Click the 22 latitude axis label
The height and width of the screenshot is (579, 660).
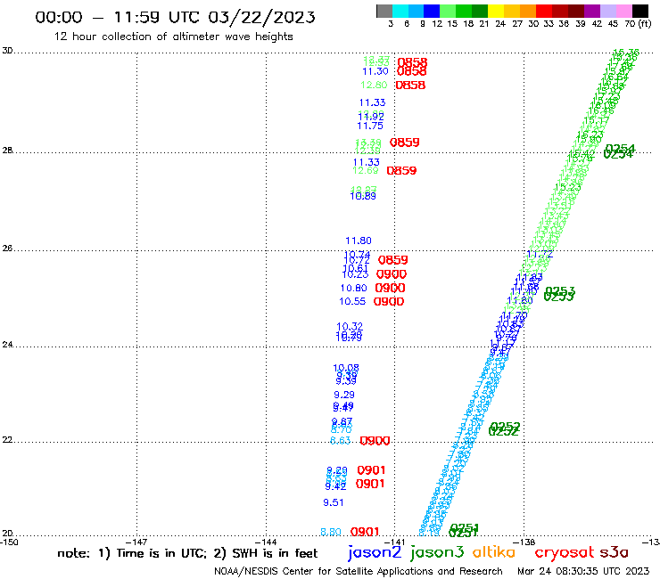point(7,440)
